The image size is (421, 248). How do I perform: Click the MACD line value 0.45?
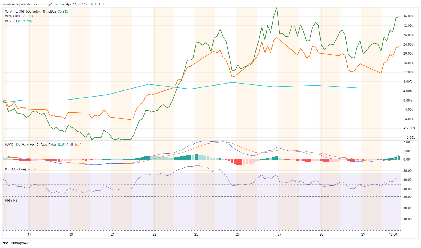70,145
